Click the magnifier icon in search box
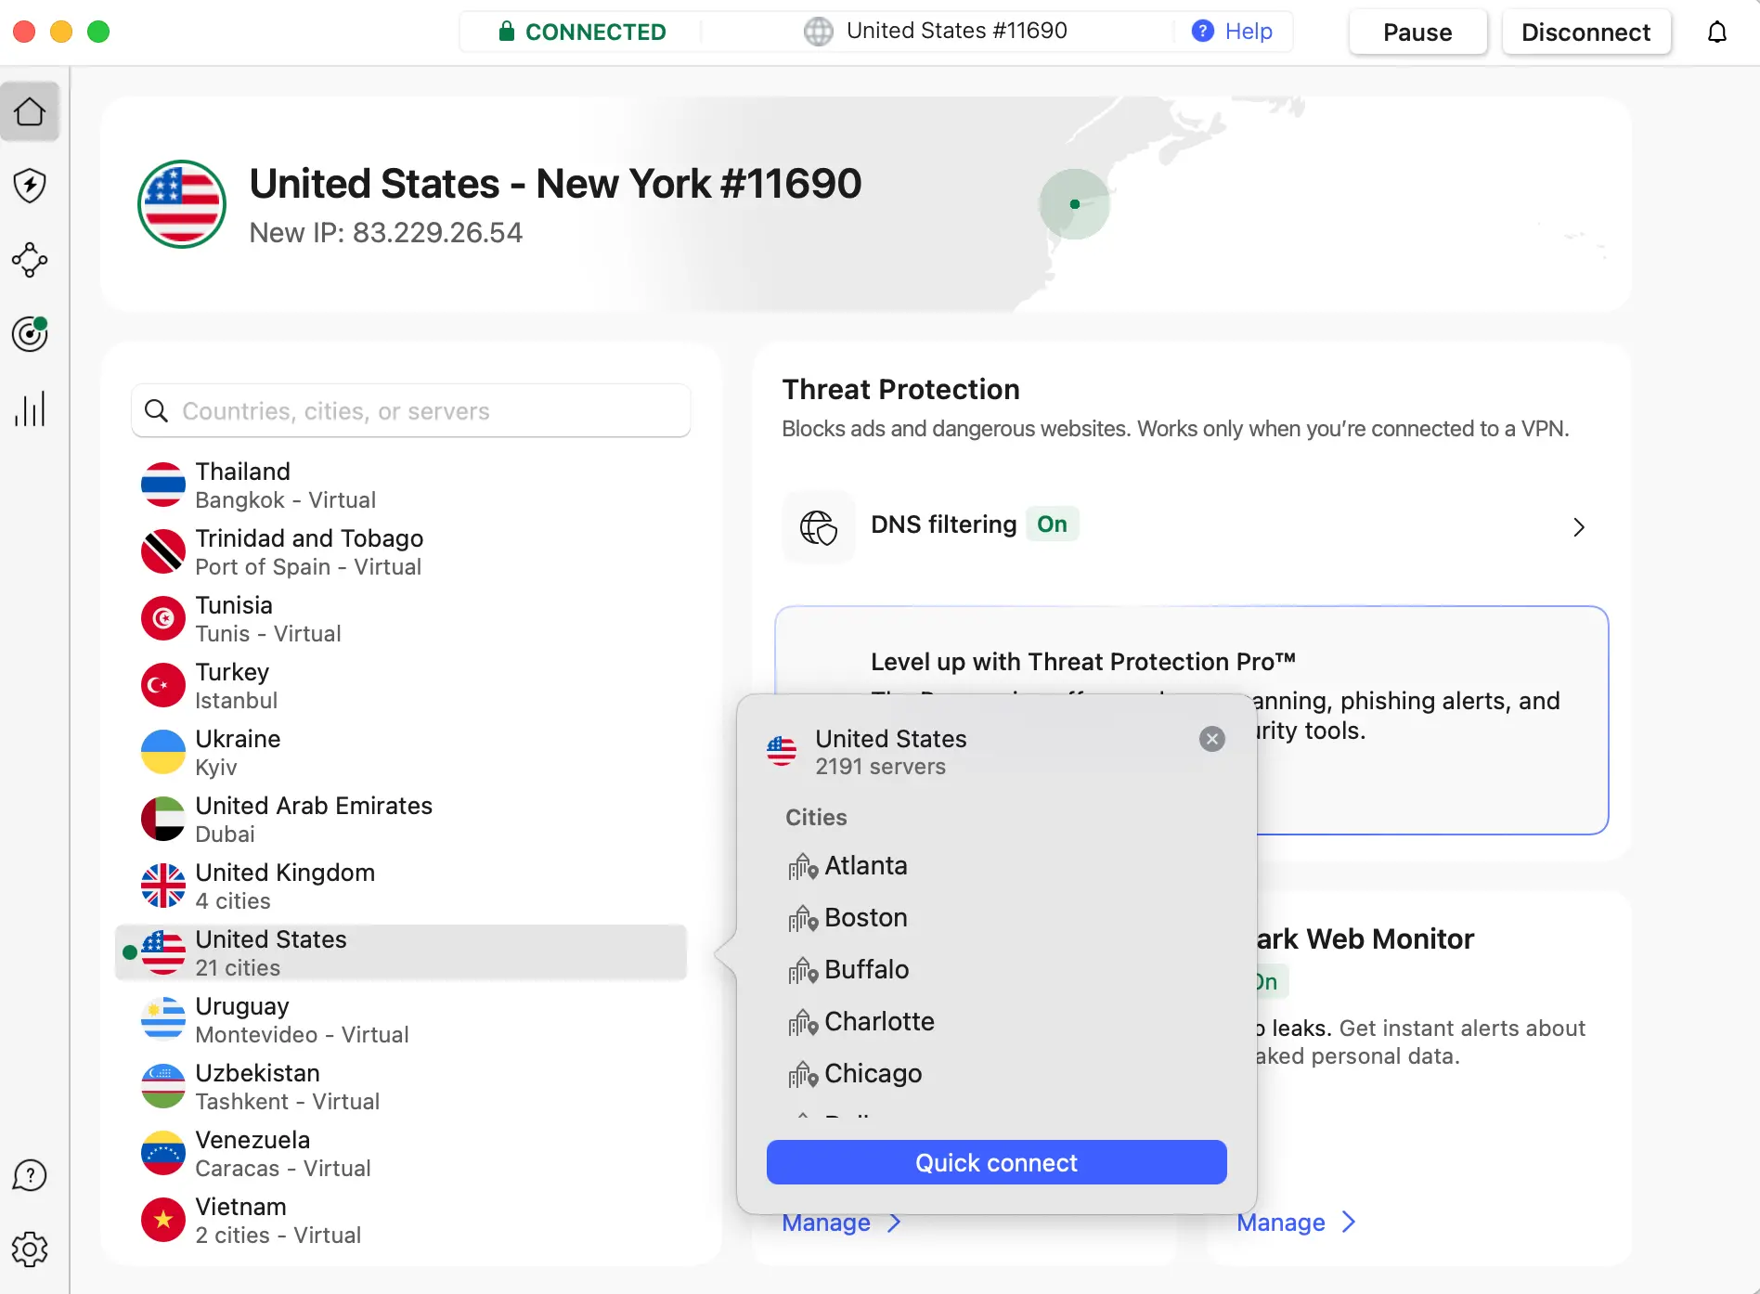 [x=157, y=410]
